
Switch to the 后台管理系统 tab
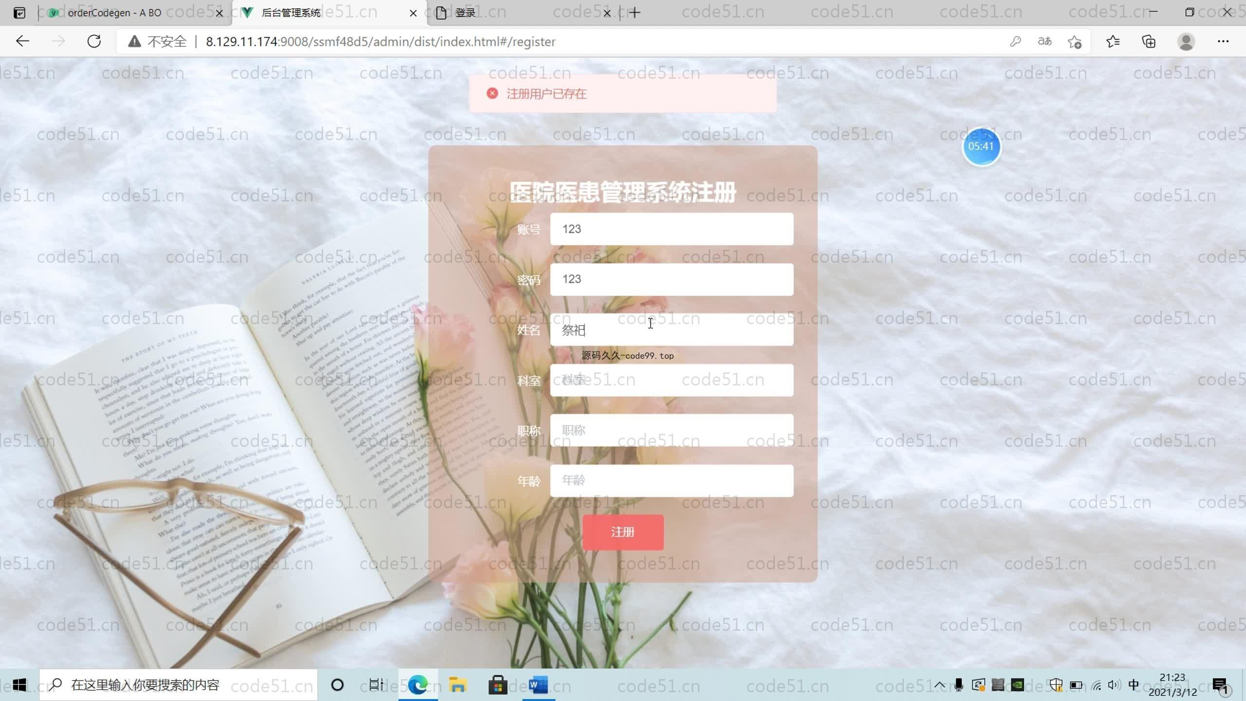pos(330,13)
